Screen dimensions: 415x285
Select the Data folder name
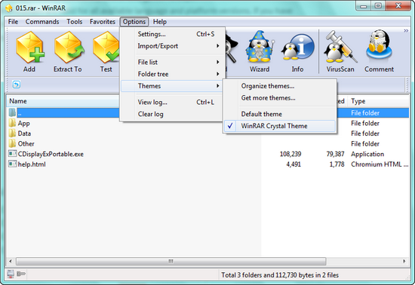click(24, 133)
